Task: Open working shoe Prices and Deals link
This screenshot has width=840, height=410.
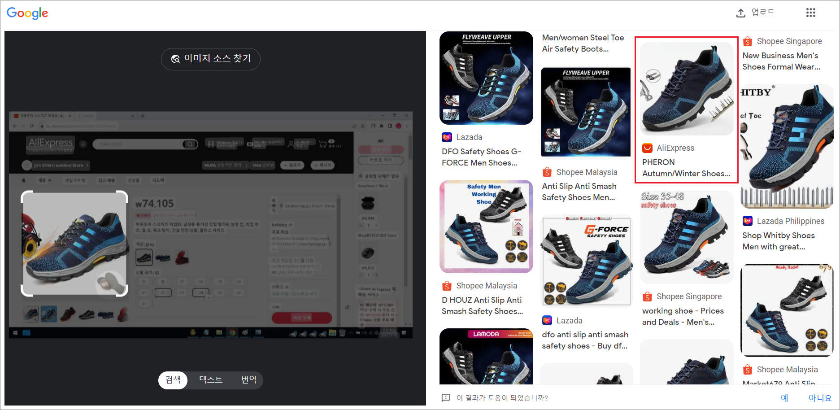Action: pyautogui.click(x=683, y=316)
